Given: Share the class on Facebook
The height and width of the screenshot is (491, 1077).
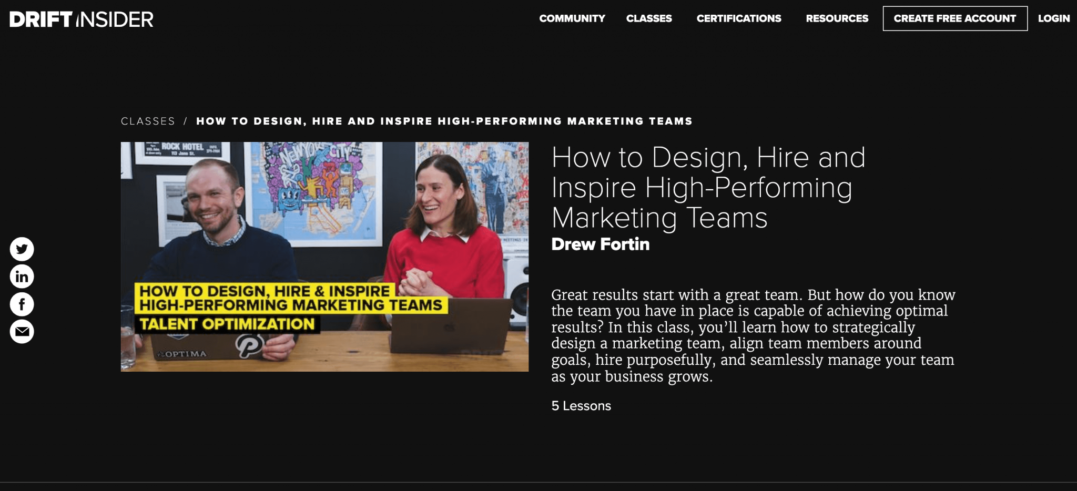Looking at the screenshot, I should (22, 304).
